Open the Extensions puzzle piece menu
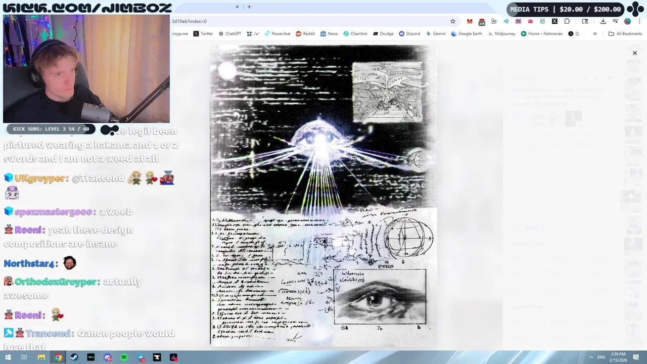 point(567,21)
